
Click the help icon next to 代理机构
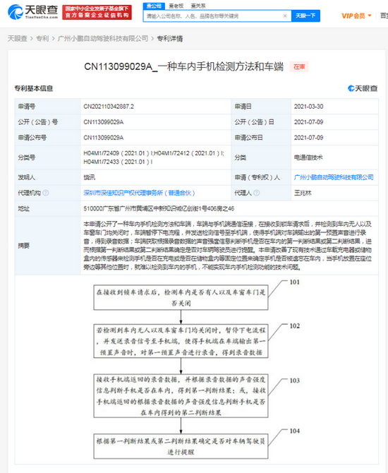(46, 193)
